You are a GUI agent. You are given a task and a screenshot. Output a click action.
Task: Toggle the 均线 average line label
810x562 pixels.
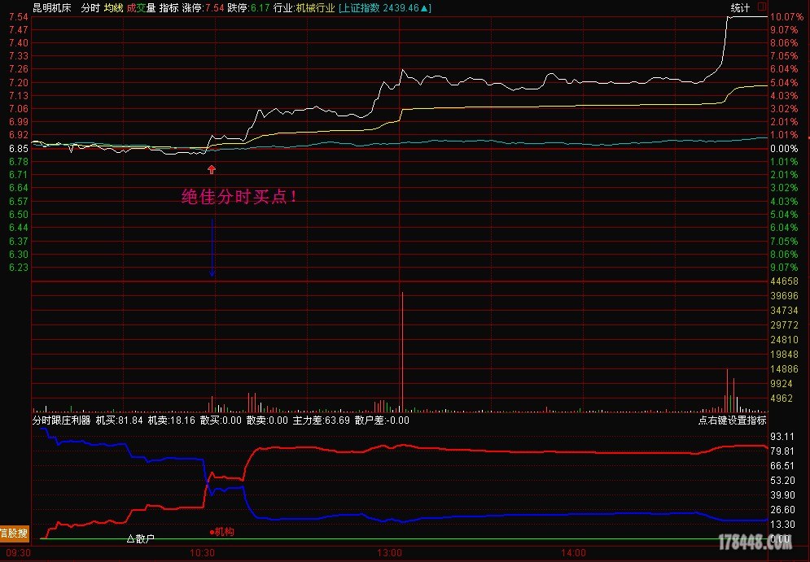(x=114, y=8)
